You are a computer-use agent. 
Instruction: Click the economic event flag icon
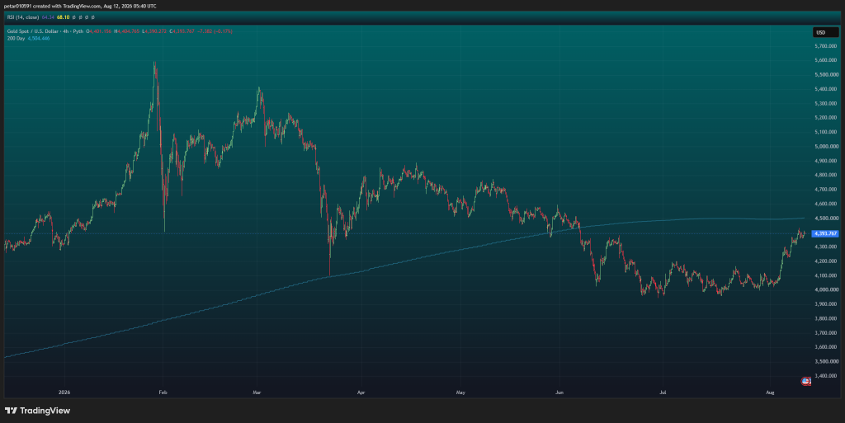tap(805, 381)
